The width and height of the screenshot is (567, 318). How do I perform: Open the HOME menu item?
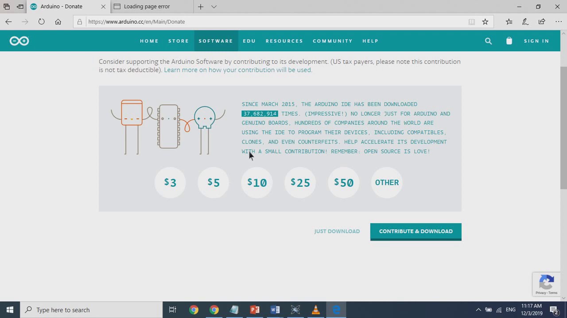(x=149, y=41)
